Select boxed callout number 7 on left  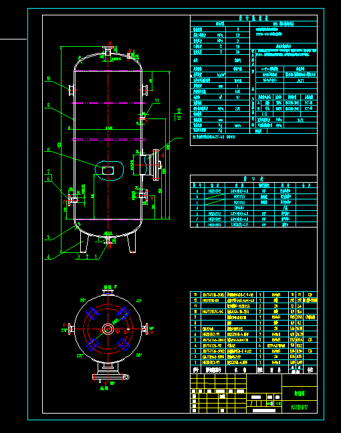pyautogui.click(x=48, y=171)
